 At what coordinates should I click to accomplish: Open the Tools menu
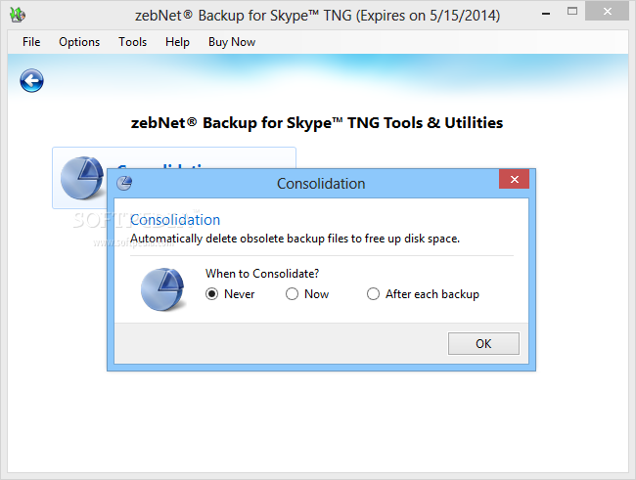tap(132, 42)
